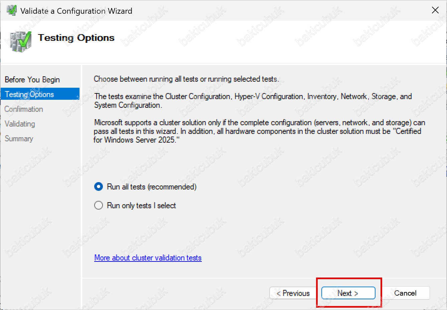This screenshot has height=310, width=447.
Task: Open the Validating step in sidebar
Action: click(20, 124)
